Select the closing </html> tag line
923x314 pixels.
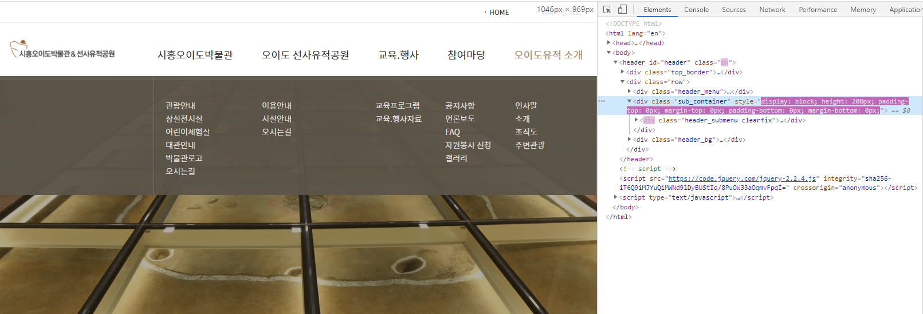point(619,217)
